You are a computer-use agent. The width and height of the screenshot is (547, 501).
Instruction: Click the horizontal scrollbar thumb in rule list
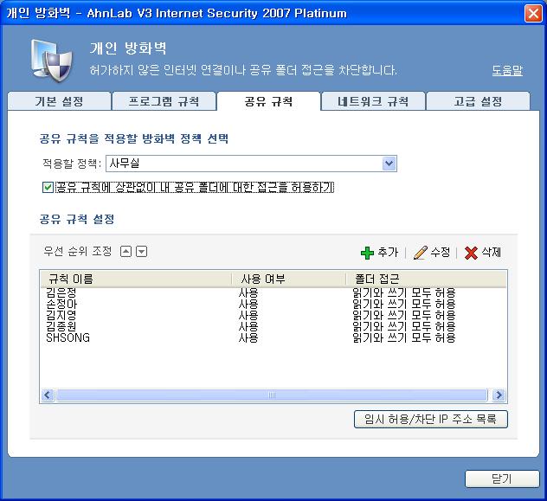[x=272, y=395]
